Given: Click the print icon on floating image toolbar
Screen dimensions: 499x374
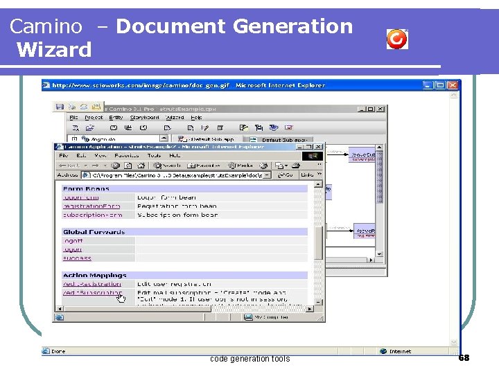Looking at the screenshot, I should tap(71, 107).
